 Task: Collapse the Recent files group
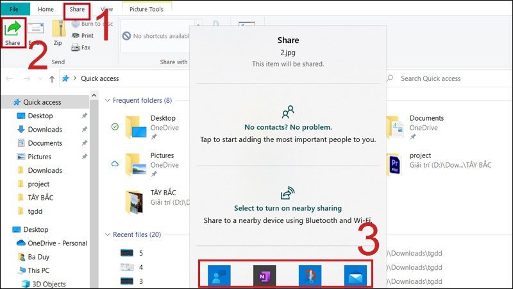tap(107, 234)
